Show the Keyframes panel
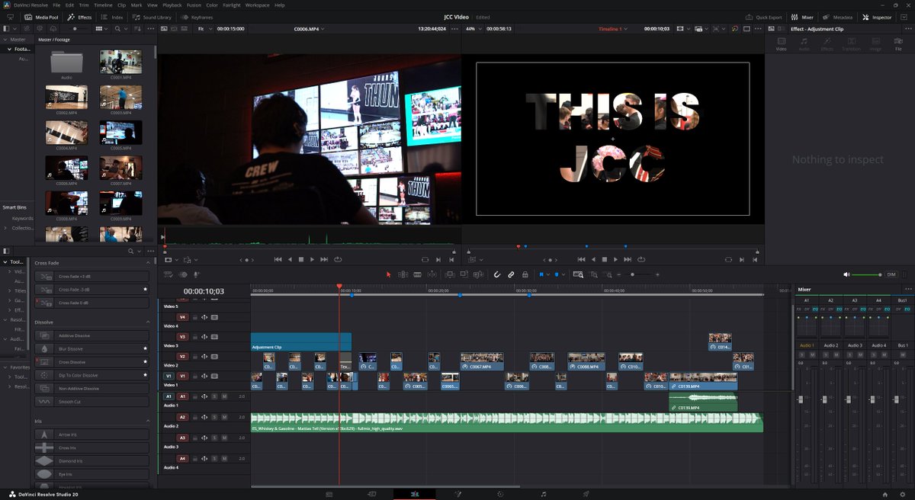 [x=197, y=17]
